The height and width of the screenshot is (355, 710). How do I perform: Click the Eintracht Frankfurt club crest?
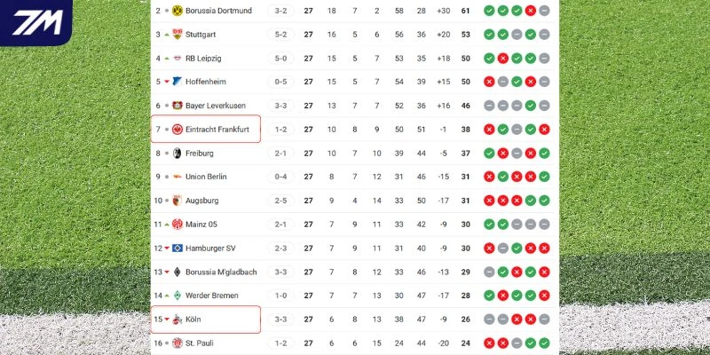coord(177,130)
